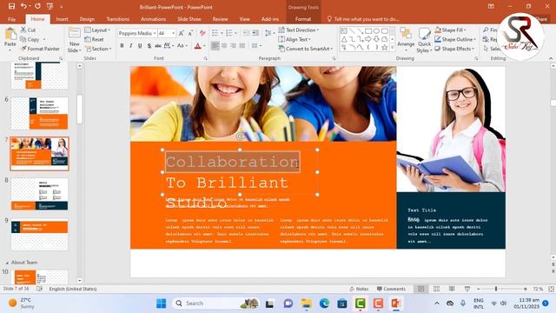
Task: Start Slide Show from status bar icon
Action: click(x=467, y=289)
